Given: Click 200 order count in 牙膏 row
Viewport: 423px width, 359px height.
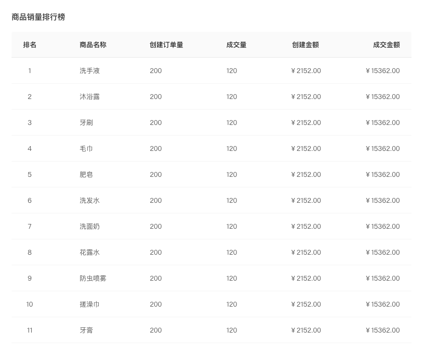Looking at the screenshot, I should 156,330.
